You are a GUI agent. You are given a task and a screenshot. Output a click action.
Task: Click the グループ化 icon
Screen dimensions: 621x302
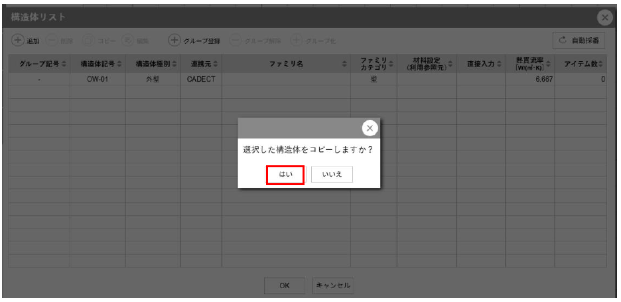click(x=297, y=40)
